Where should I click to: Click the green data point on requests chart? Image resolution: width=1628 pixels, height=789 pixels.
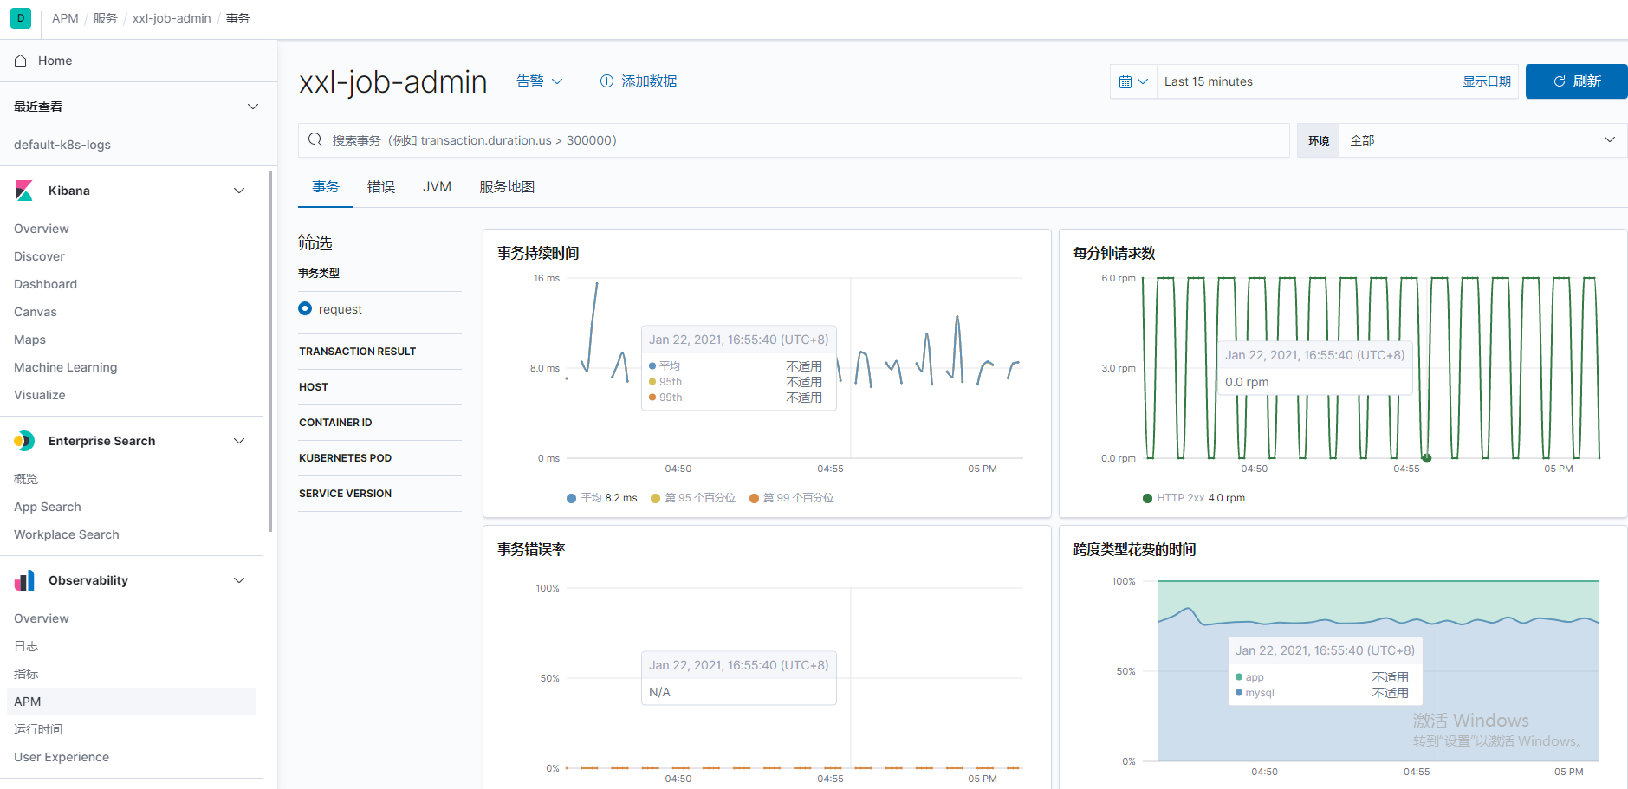click(1426, 458)
